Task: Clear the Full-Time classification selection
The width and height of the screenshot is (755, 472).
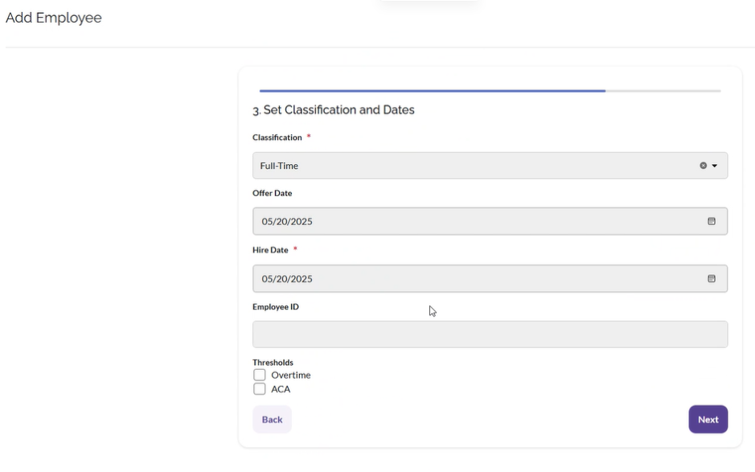Action: 703,166
